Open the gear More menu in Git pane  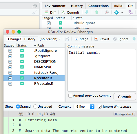[x=118, y=12]
